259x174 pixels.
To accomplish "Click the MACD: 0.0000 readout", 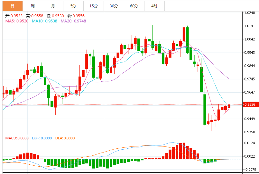I will (x=17, y=138).
